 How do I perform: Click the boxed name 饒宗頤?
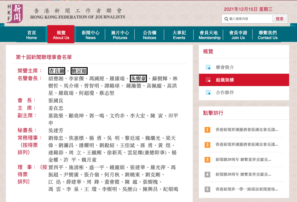click(79, 71)
